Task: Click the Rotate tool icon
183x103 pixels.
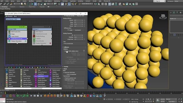Action: (x=39, y=4)
